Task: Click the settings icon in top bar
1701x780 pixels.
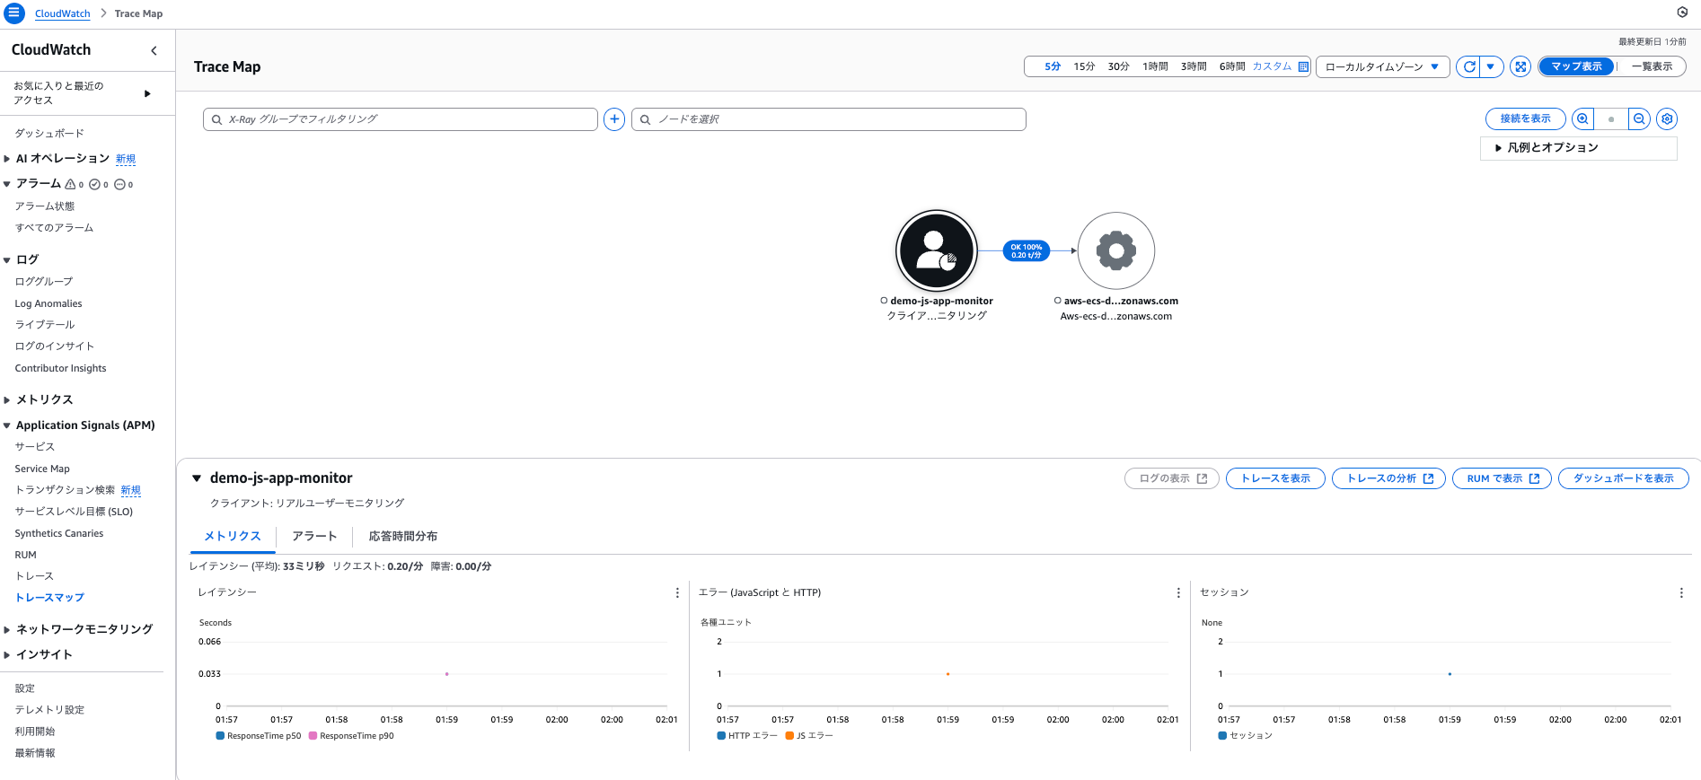Action: pyautogui.click(x=1682, y=13)
